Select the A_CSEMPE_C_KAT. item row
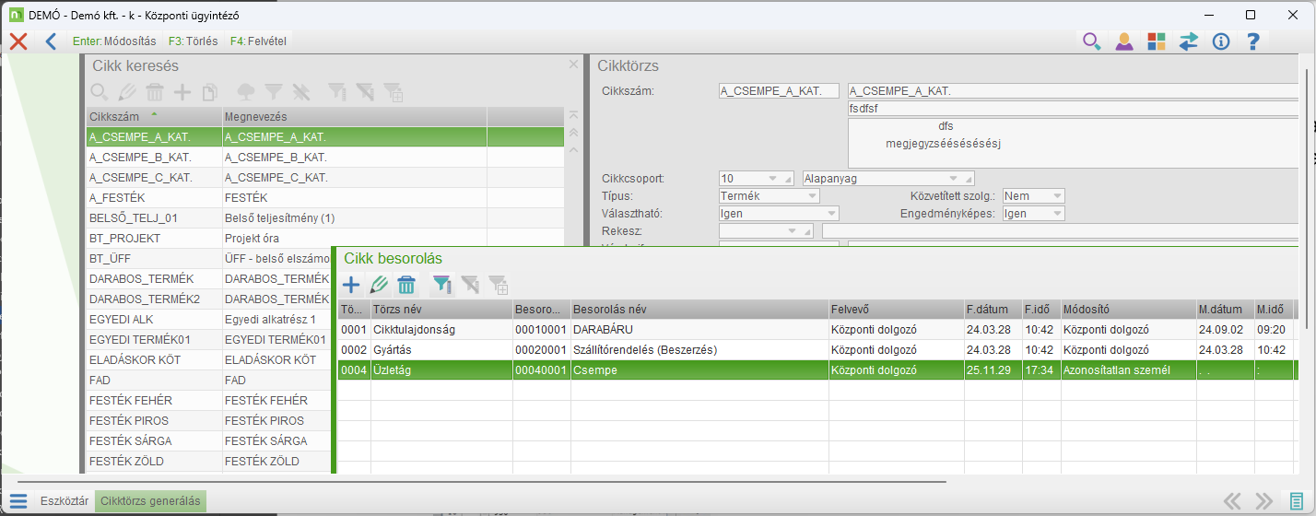This screenshot has width=1316, height=516. tap(324, 177)
